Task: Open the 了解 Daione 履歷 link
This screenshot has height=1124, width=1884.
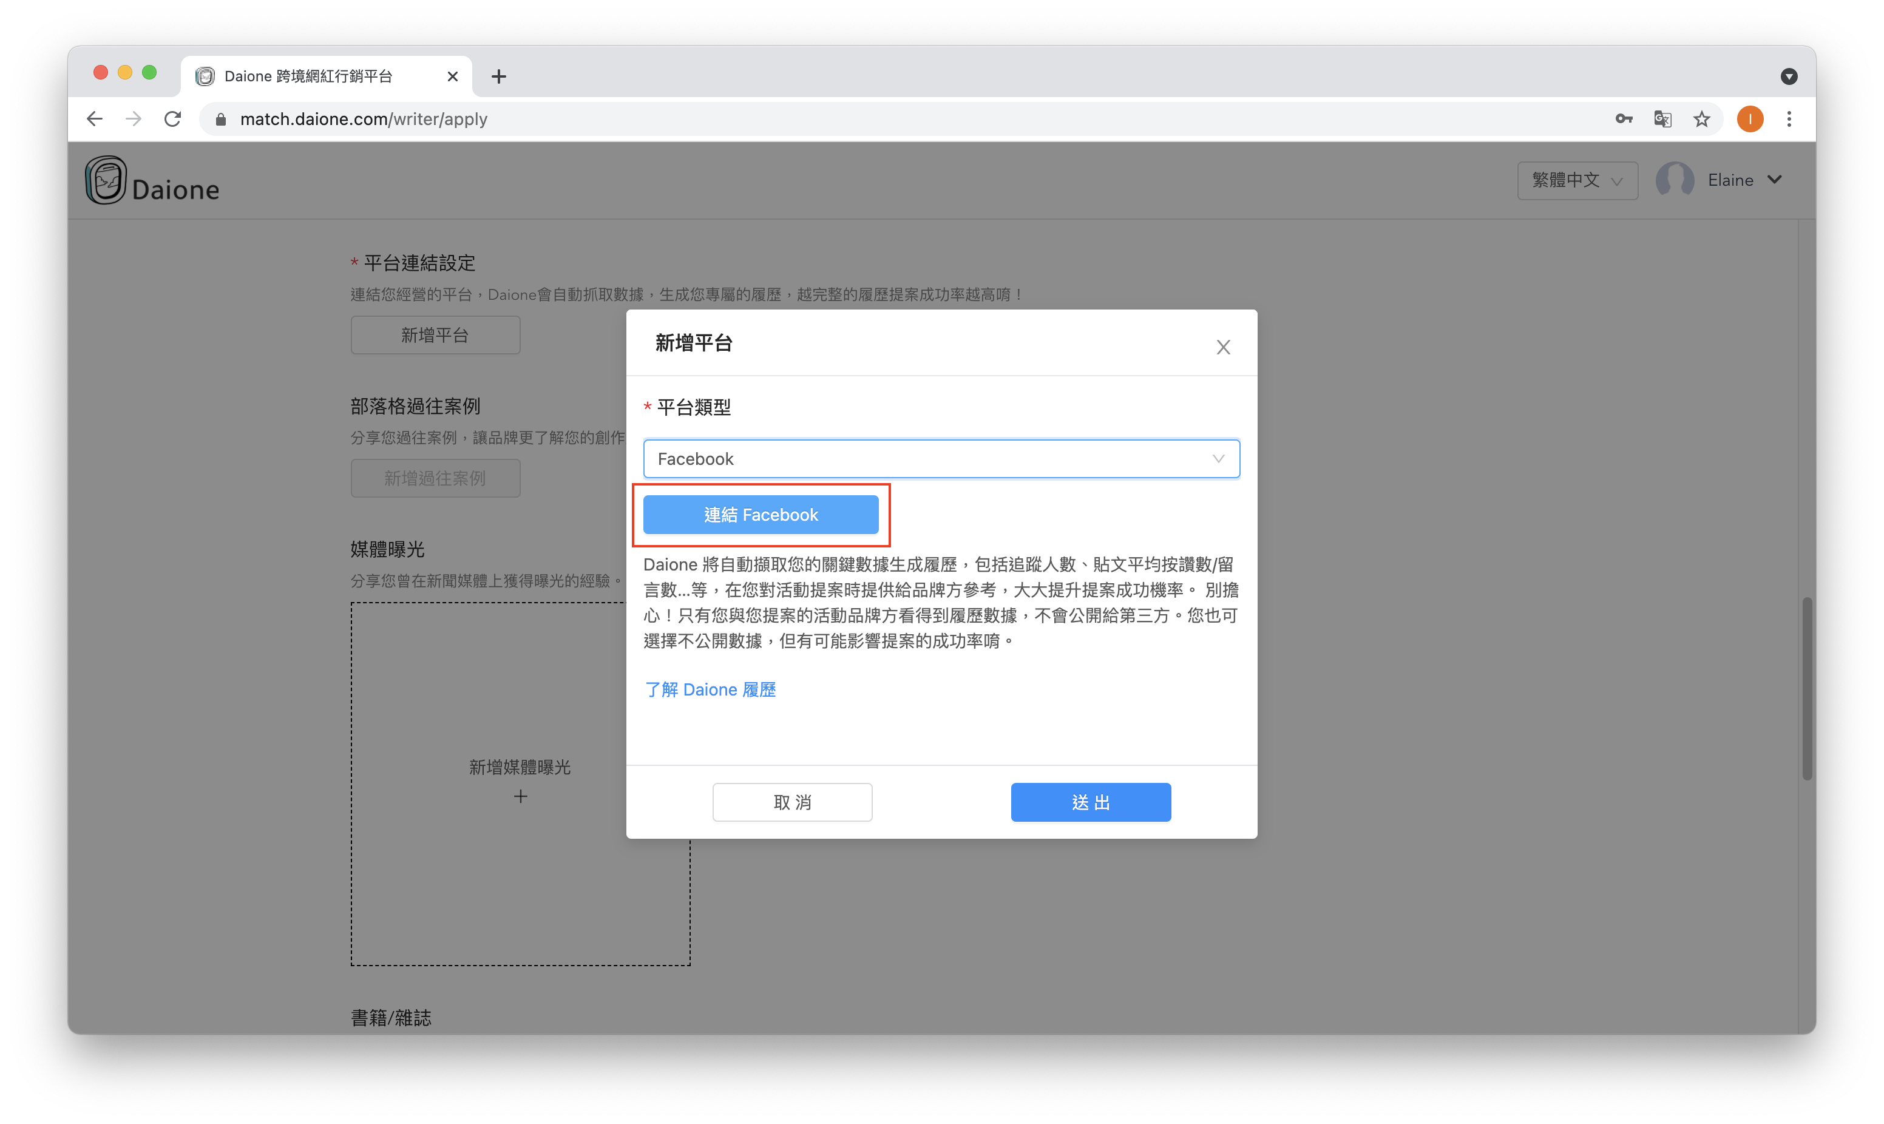Action: tap(710, 689)
